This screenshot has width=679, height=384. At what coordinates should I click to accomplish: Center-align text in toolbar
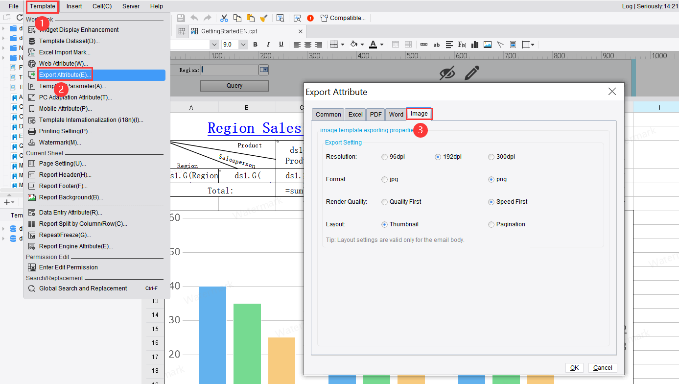pos(308,45)
